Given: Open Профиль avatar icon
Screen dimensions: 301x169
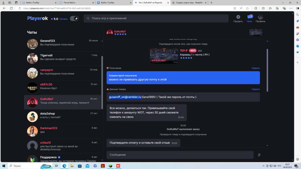Looking at the screenshot, I should (x=260, y=17).
